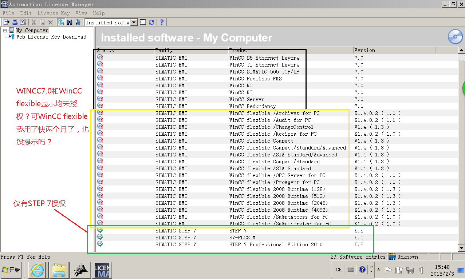Click the define view columns icon
The image size is (465, 279).
click(x=143, y=22)
